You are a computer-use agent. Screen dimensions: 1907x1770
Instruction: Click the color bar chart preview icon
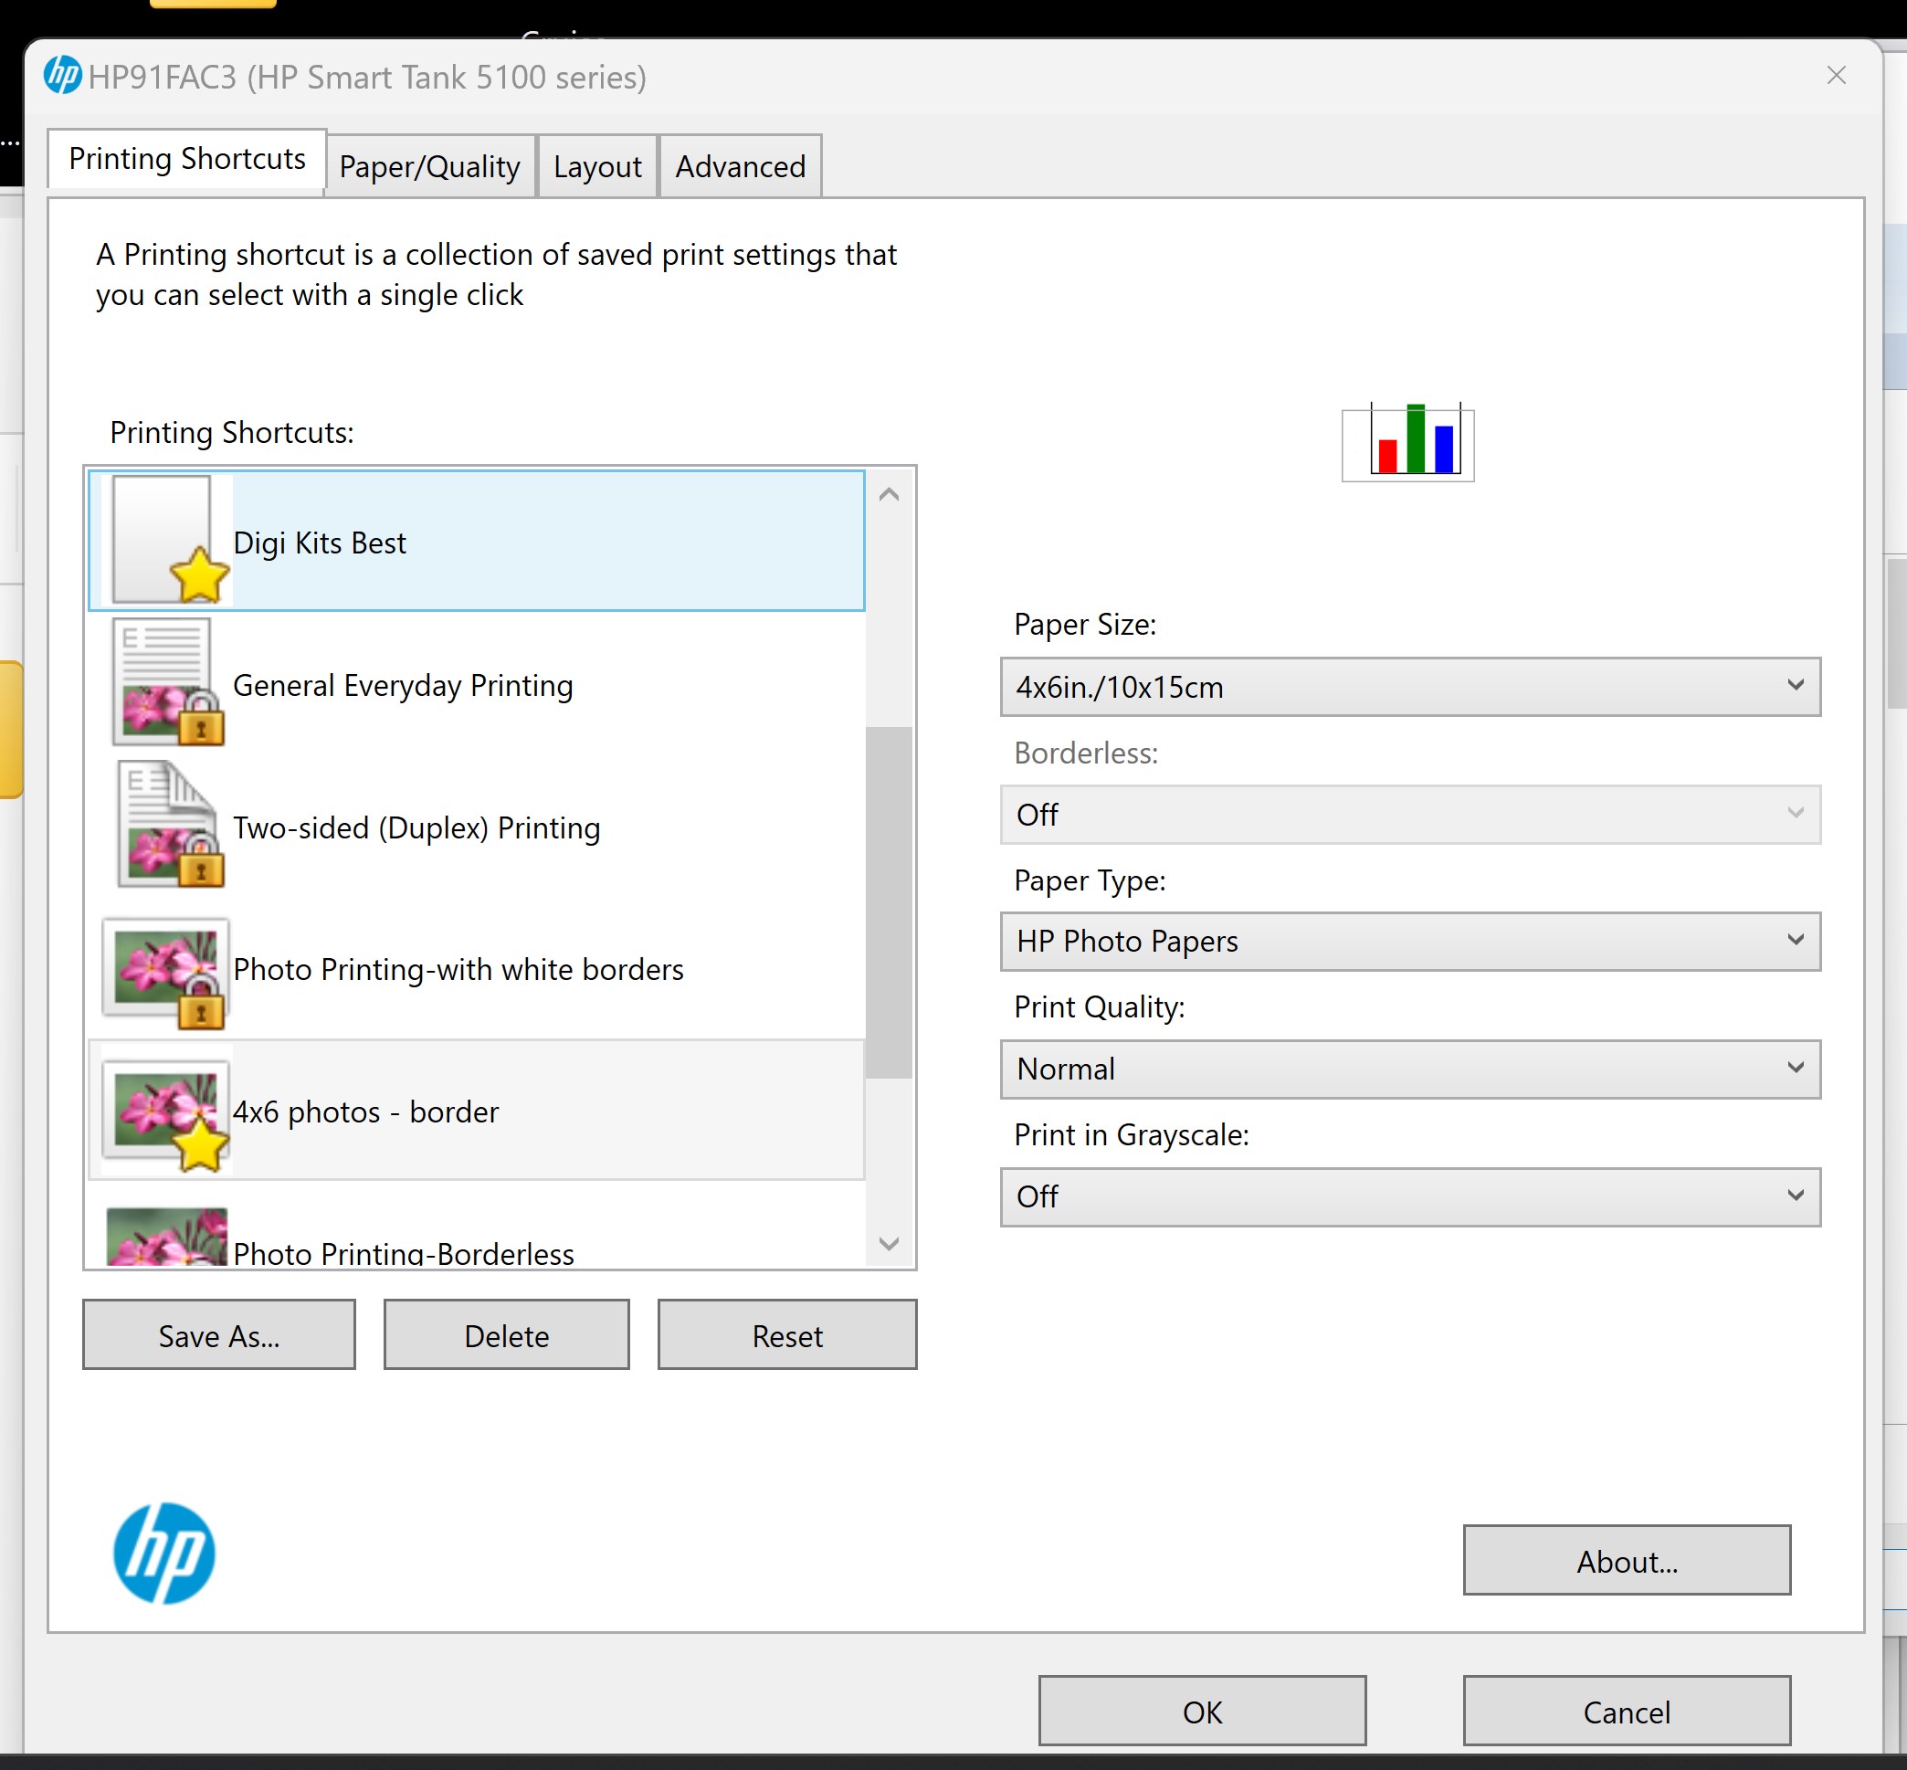(x=1408, y=441)
